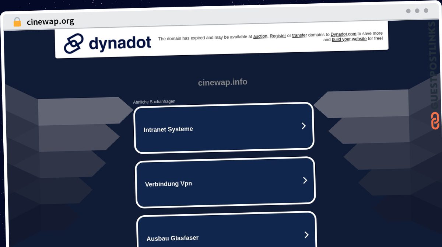
Task: Click the middle gray window dot
Action: (417, 11)
